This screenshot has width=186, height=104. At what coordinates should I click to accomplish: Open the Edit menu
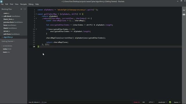click(x=6, y=4)
